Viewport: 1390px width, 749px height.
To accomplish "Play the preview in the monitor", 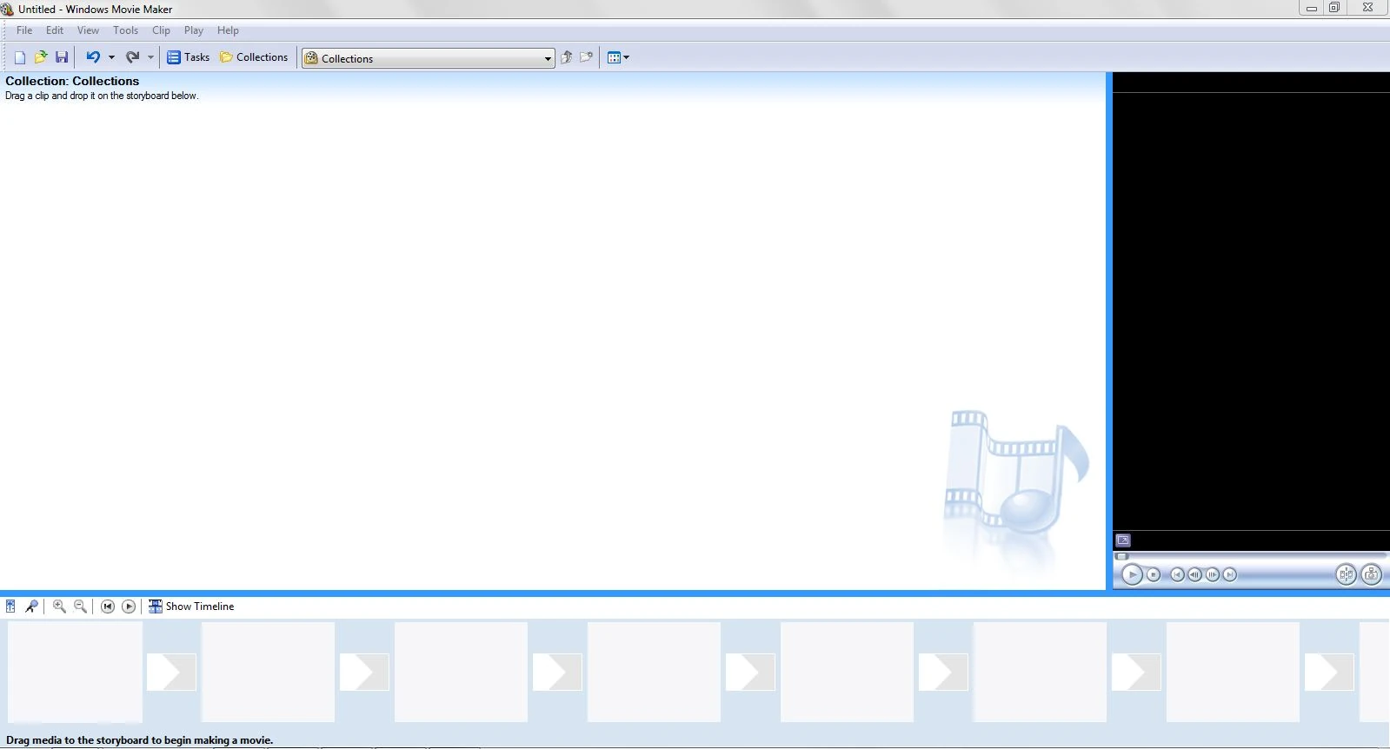I will pyautogui.click(x=1132, y=574).
